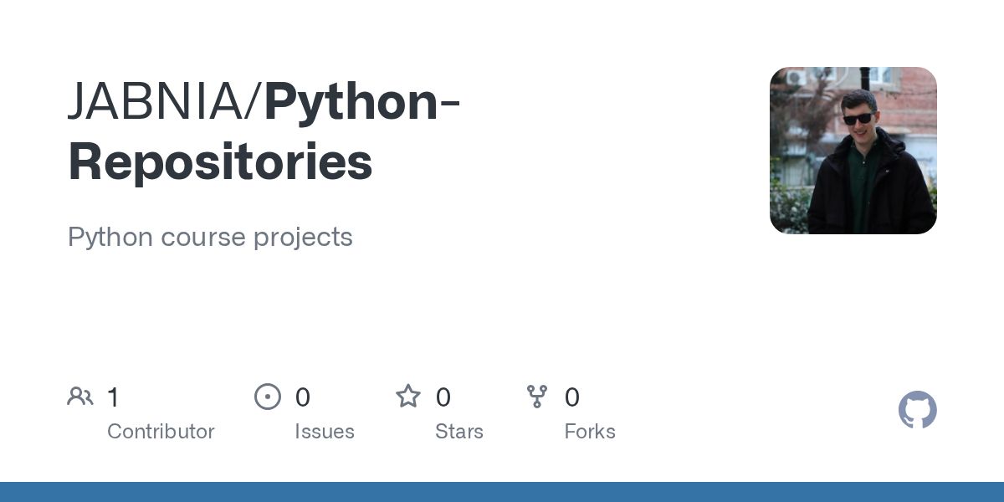Click the forks count number 0
The width and height of the screenshot is (1004, 502).
tap(572, 397)
